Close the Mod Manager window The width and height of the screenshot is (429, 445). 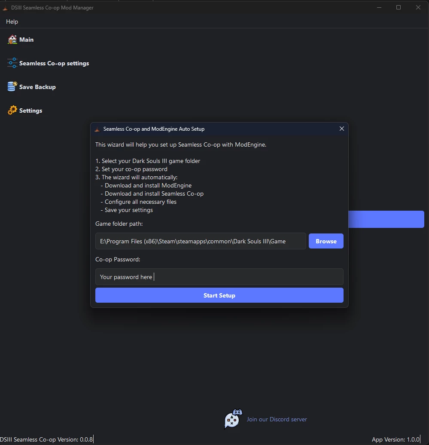click(418, 7)
